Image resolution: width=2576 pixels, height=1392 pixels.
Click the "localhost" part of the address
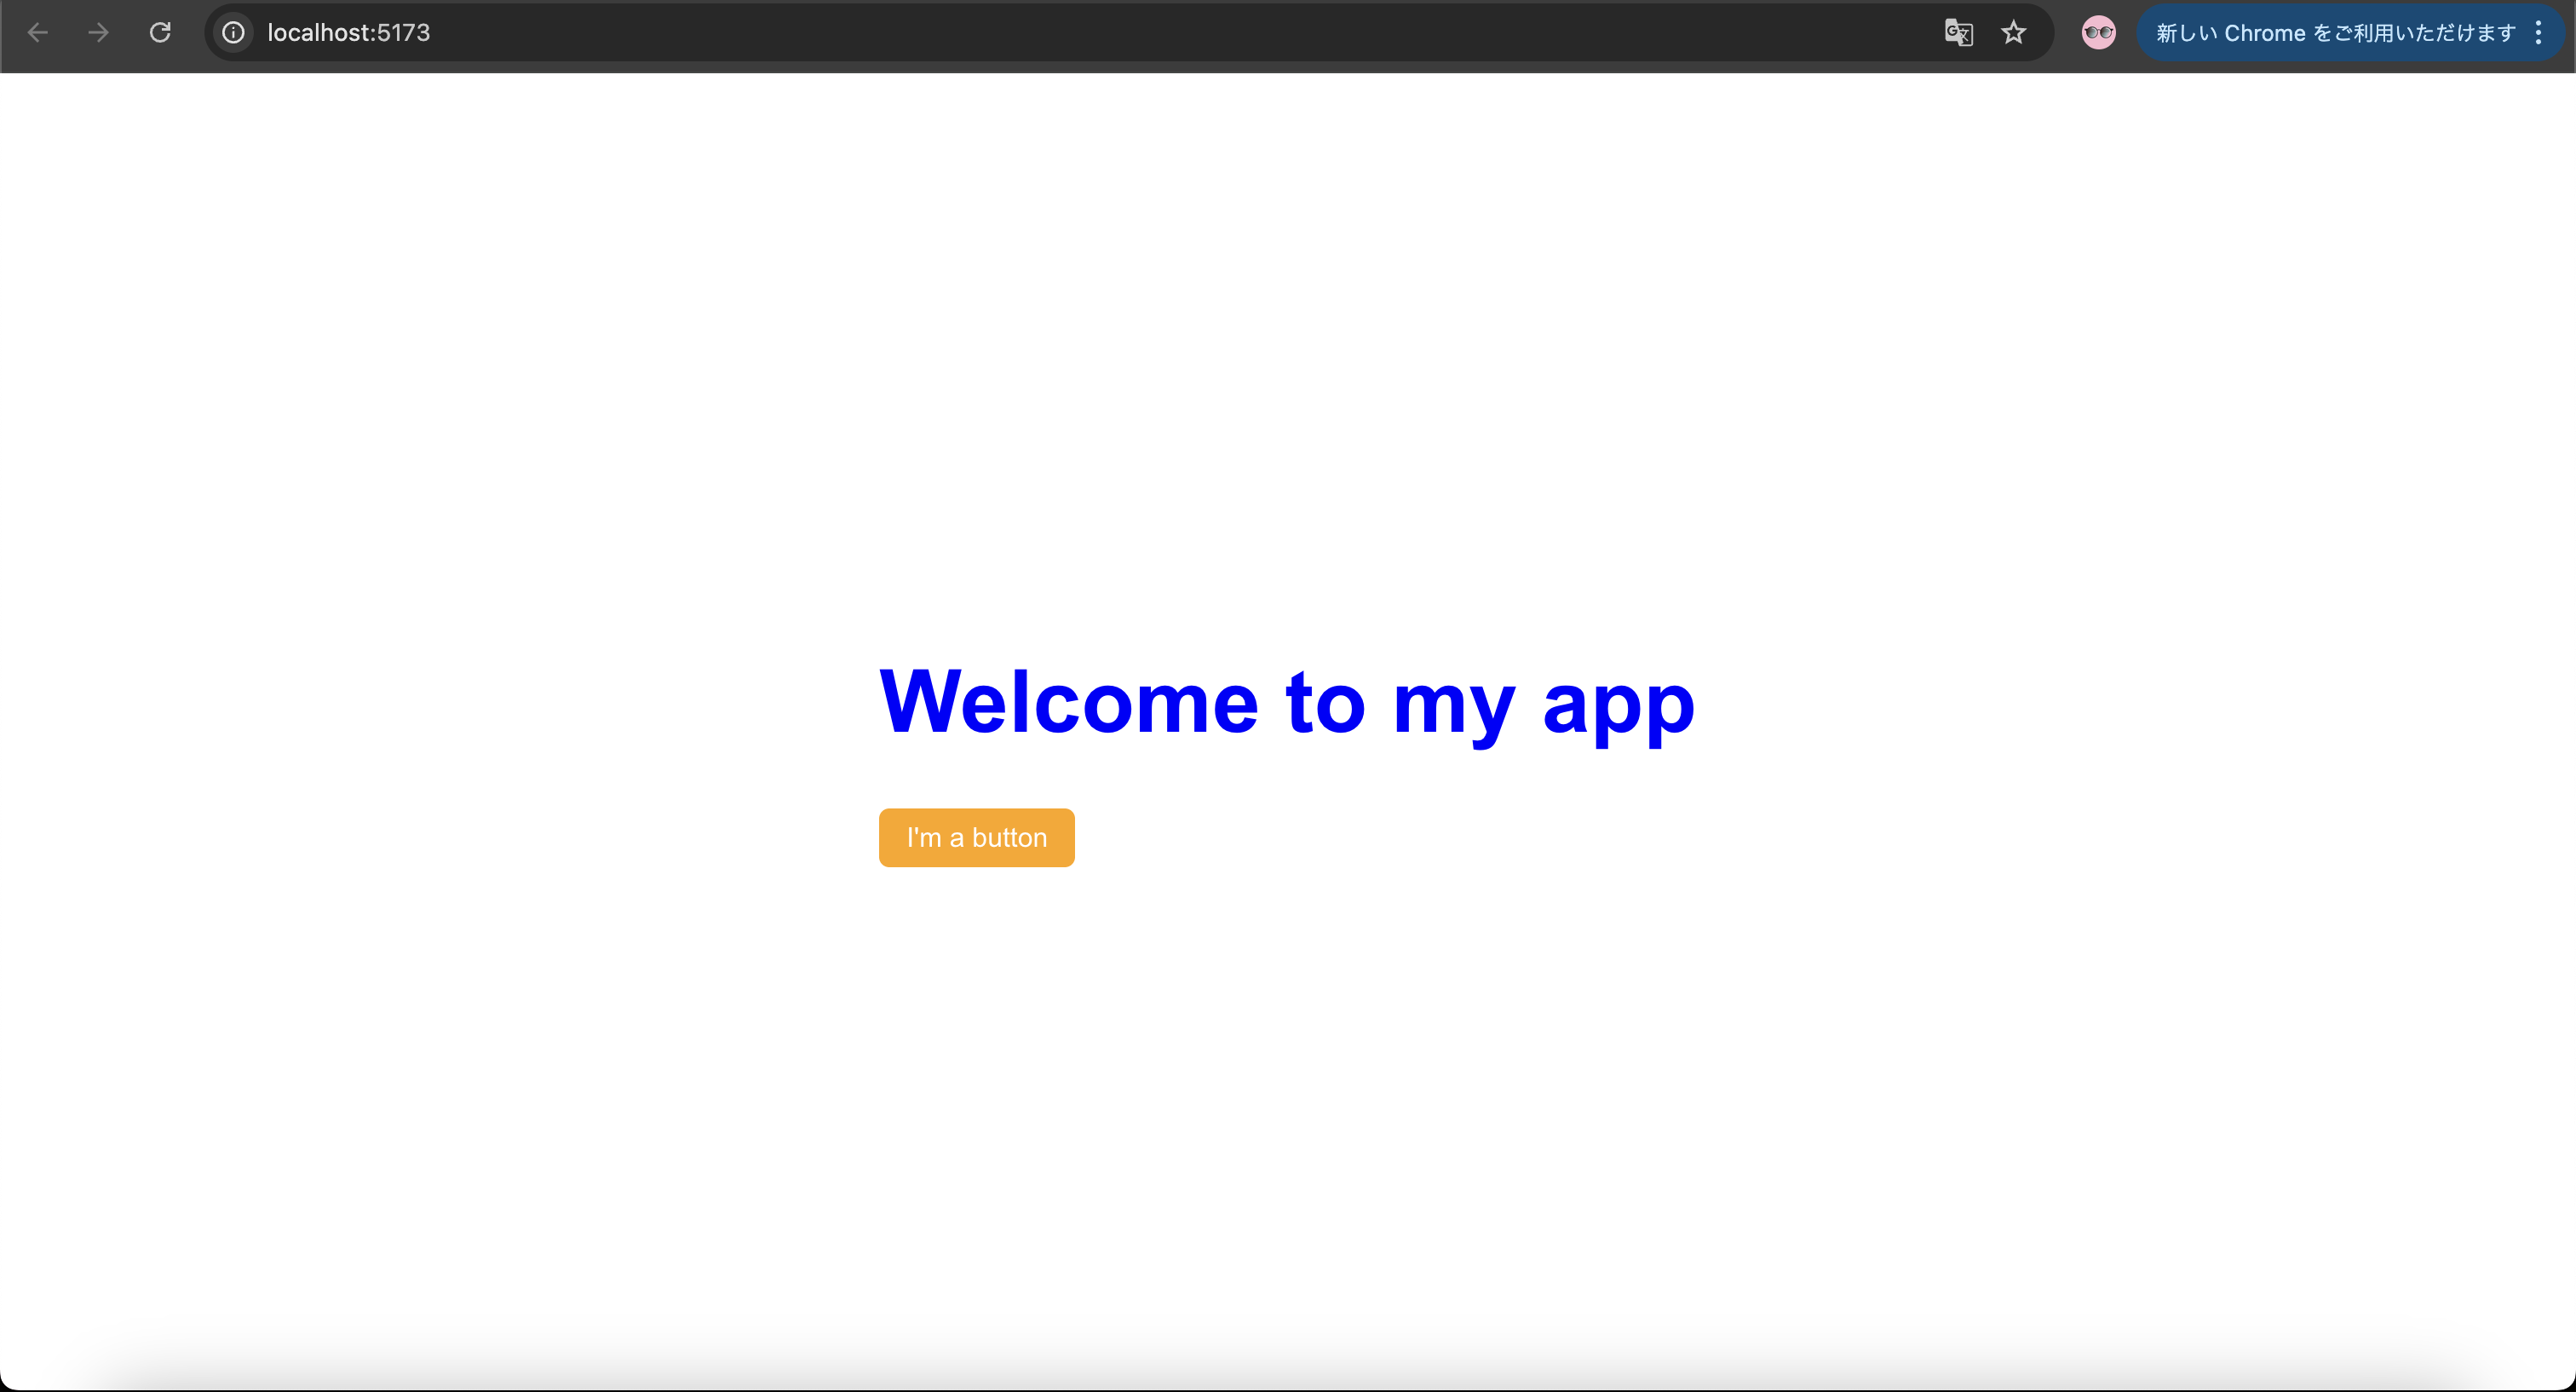tap(319, 33)
